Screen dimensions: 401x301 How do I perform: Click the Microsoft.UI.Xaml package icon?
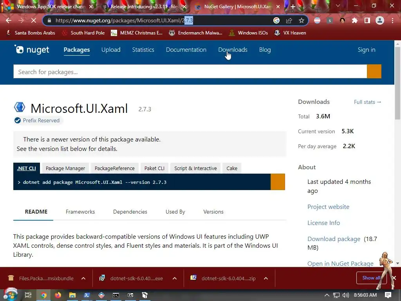pos(20,107)
